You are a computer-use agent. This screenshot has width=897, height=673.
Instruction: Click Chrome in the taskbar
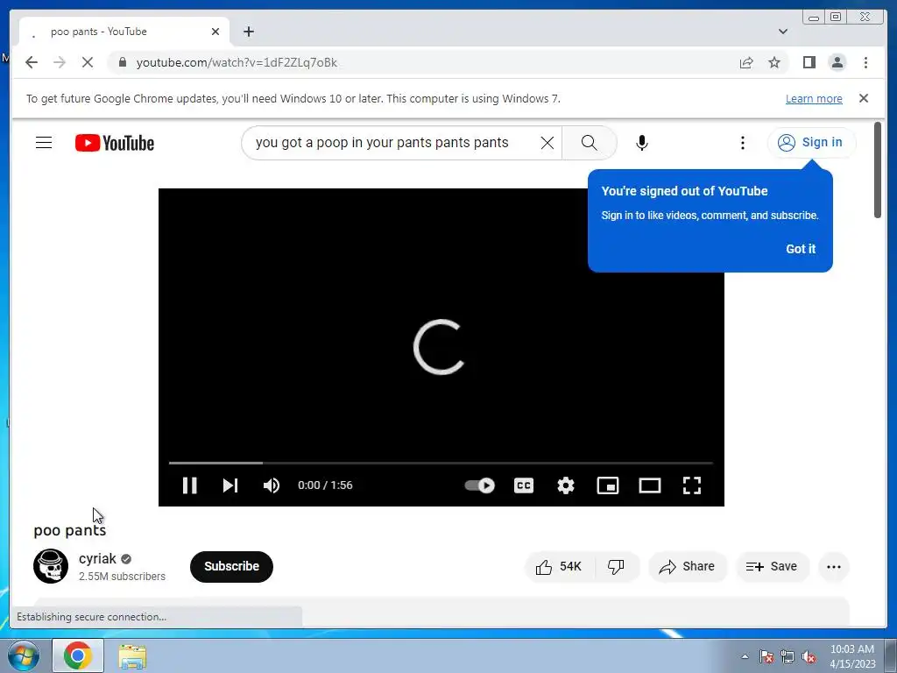(x=78, y=655)
